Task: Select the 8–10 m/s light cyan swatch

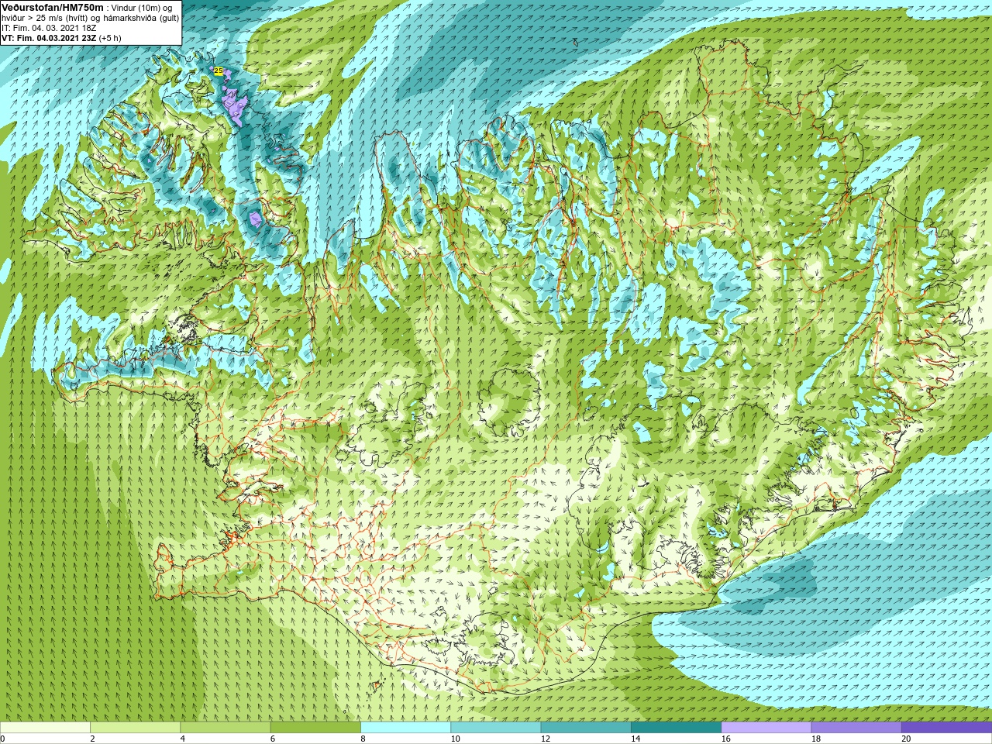Action: [x=405, y=728]
